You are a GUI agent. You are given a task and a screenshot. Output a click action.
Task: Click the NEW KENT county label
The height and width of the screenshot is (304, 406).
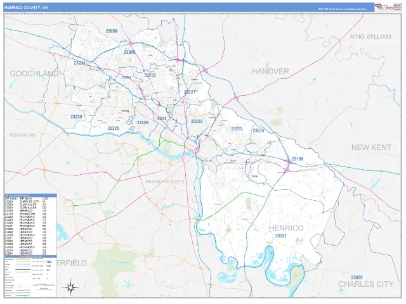coord(371,148)
